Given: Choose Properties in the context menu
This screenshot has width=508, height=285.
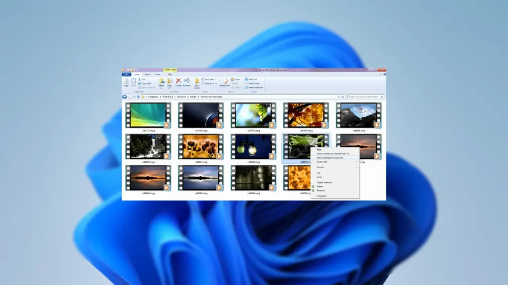Looking at the screenshot, I should [x=335, y=196].
